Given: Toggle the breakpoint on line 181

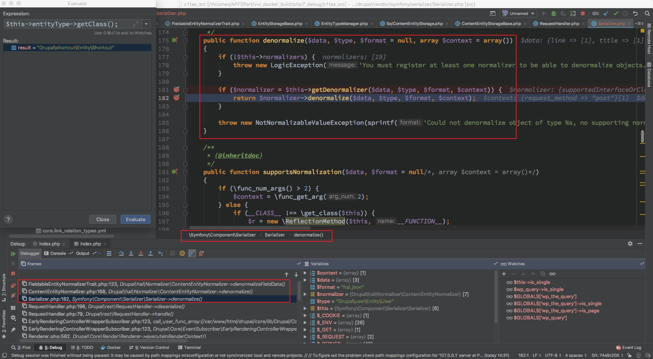Looking at the screenshot, I should tap(177, 90).
